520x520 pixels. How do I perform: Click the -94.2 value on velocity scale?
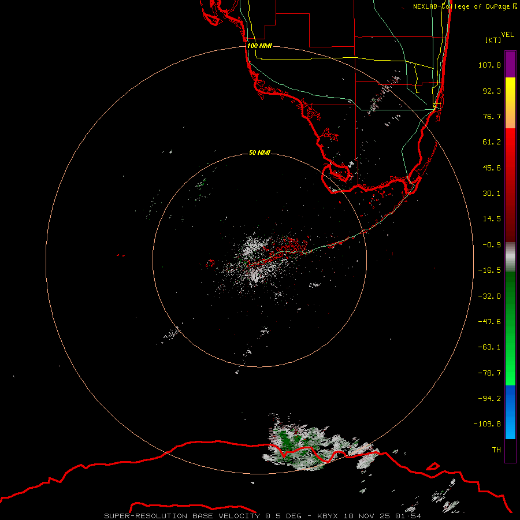click(489, 399)
